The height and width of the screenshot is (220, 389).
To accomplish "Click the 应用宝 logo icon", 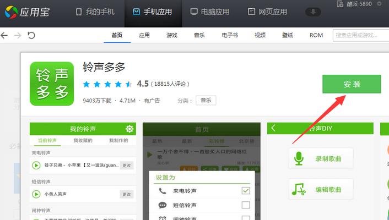I will pyautogui.click(x=11, y=12).
